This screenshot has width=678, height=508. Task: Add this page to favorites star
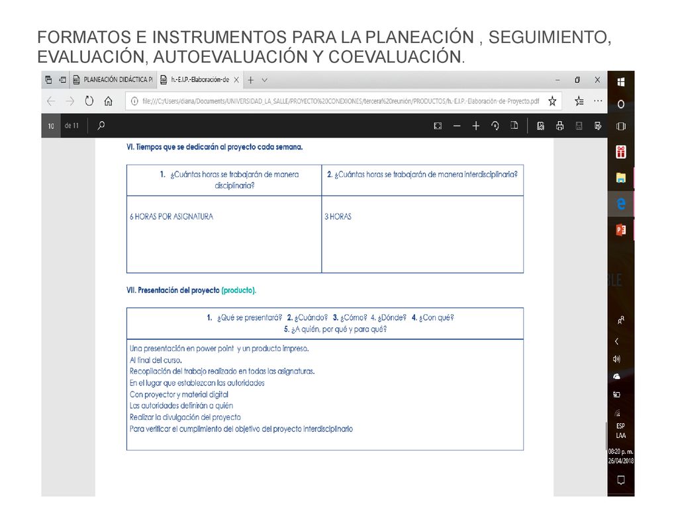point(552,101)
